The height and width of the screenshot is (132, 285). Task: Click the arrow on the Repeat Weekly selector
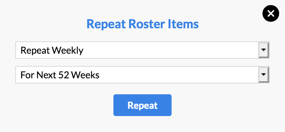(x=264, y=50)
